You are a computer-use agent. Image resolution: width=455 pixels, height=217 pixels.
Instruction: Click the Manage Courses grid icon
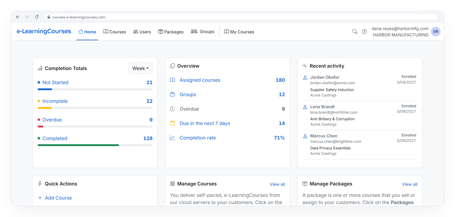(x=172, y=184)
